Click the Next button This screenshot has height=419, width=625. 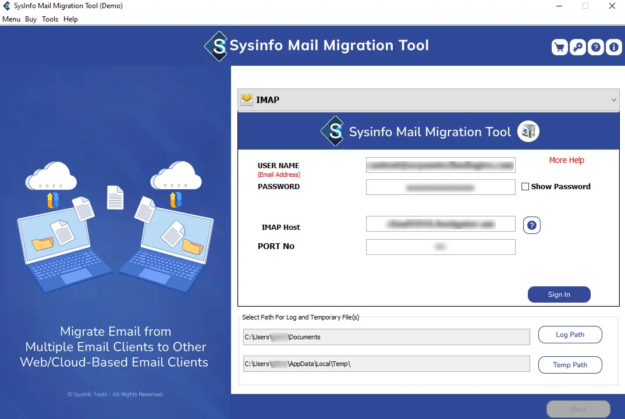[x=578, y=409]
